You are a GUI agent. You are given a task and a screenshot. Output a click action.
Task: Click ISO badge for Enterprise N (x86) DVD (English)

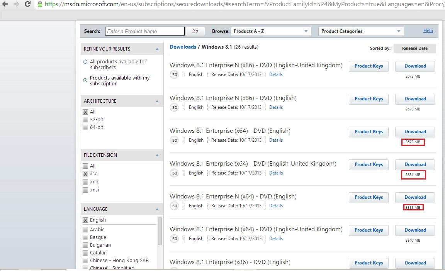(x=174, y=107)
